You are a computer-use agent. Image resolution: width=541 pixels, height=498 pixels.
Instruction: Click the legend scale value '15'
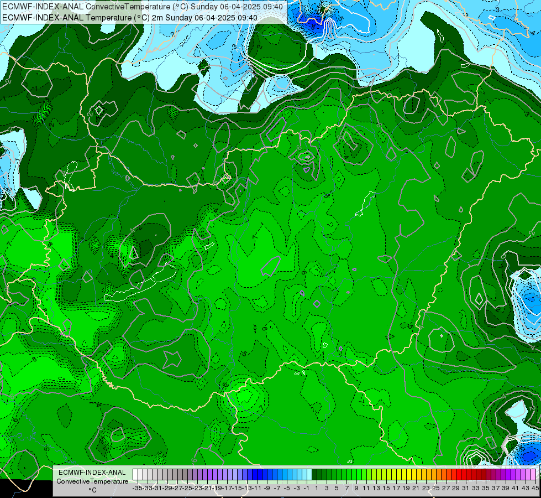point(386,489)
